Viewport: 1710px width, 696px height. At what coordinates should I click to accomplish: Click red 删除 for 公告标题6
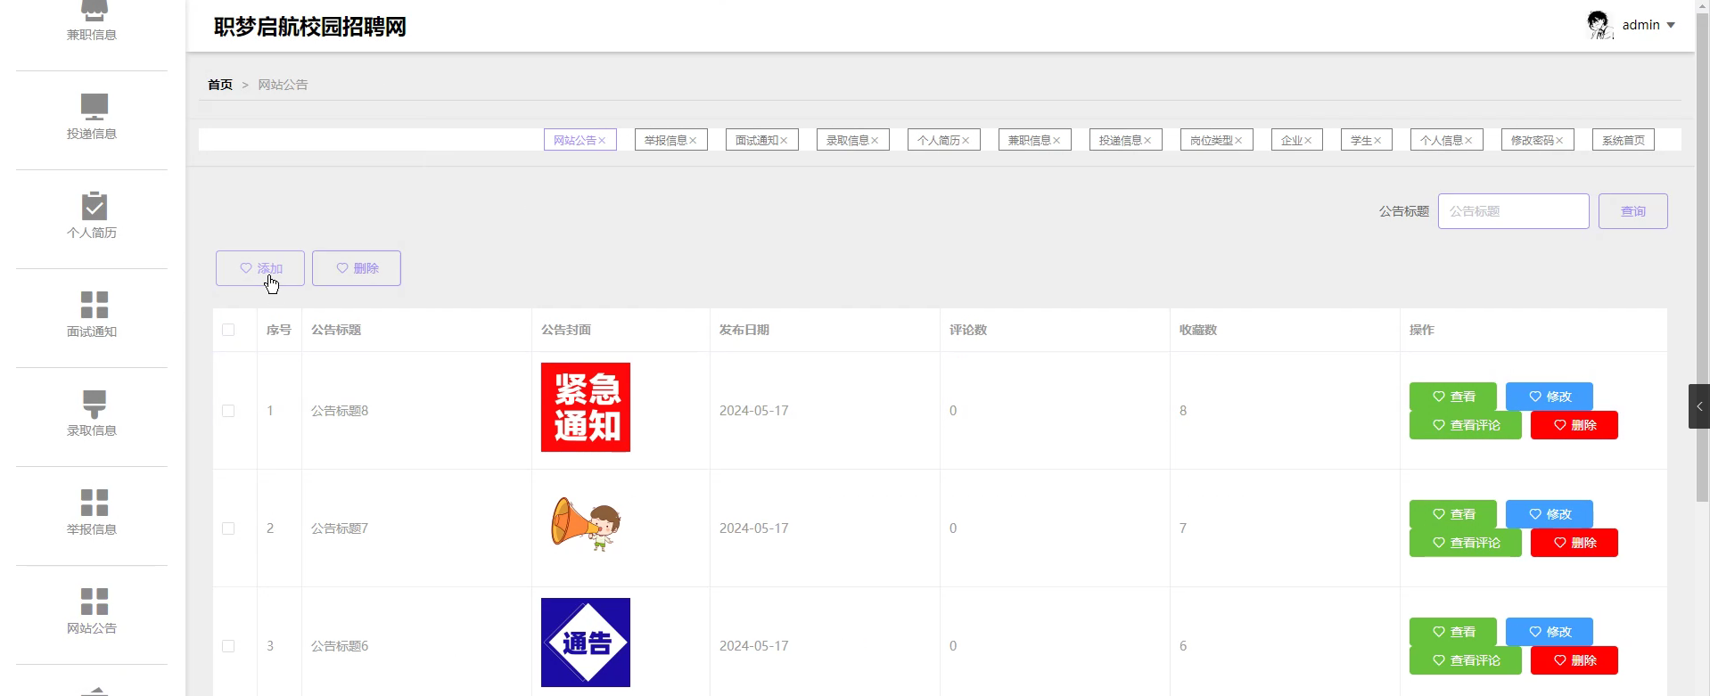coord(1574,660)
